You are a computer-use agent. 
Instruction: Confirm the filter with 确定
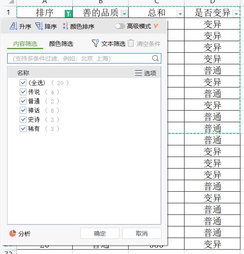[100, 233]
